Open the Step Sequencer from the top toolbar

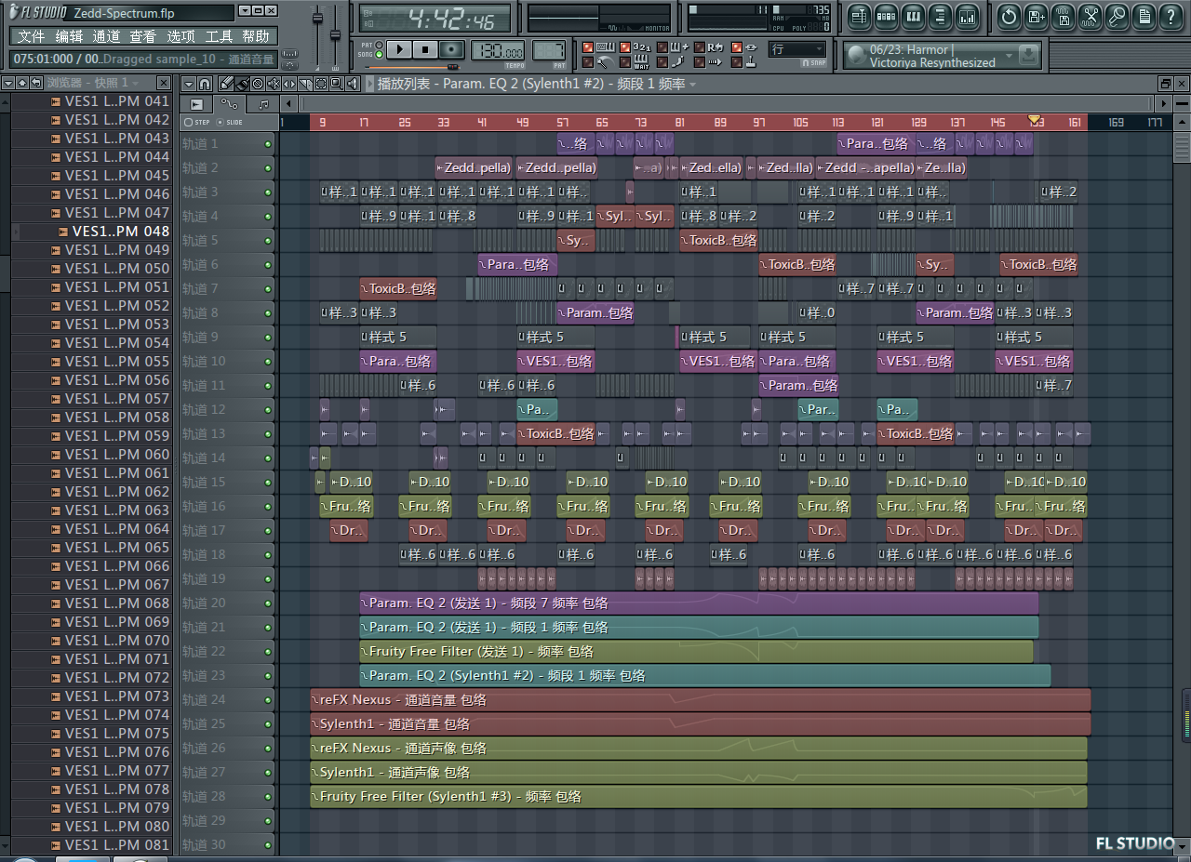pyautogui.click(x=886, y=17)
